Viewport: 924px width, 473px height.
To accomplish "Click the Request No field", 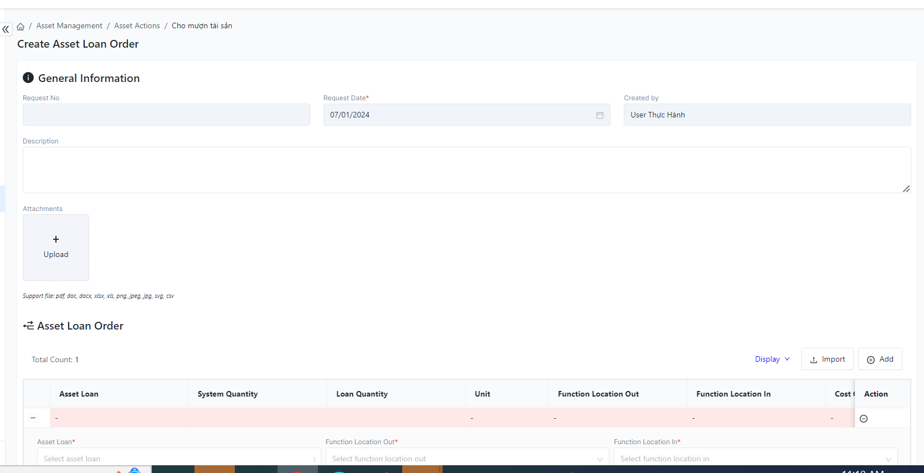I will coord(166,115).
